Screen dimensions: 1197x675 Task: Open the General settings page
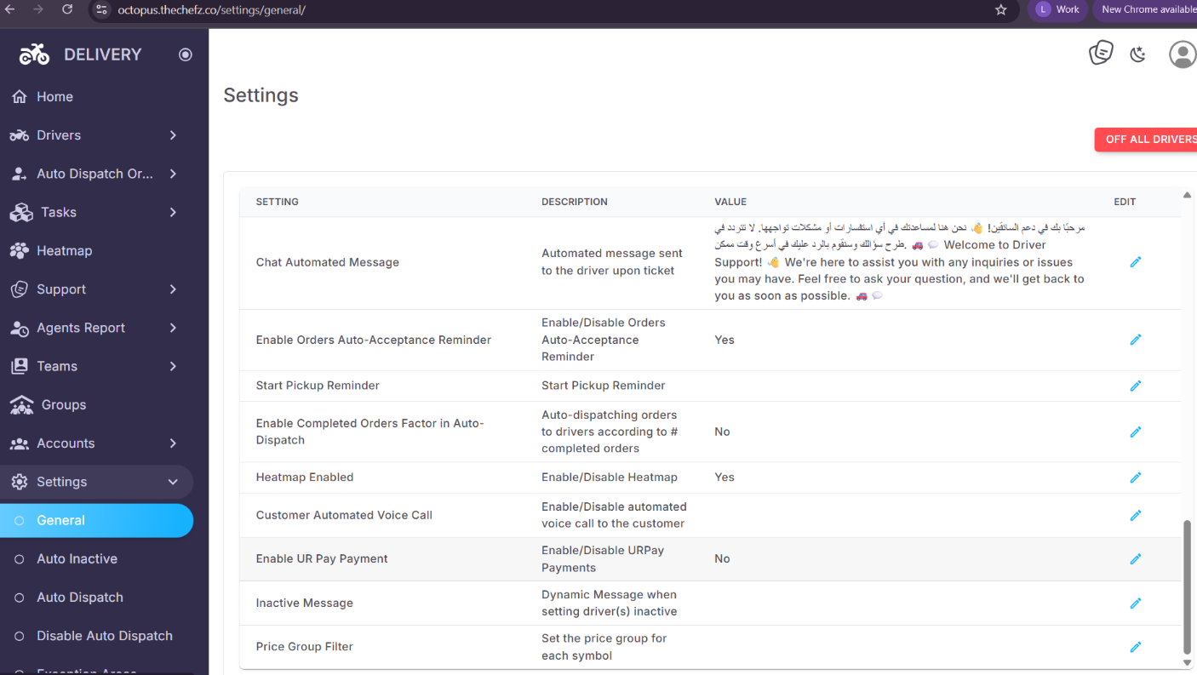pos(96,520)
